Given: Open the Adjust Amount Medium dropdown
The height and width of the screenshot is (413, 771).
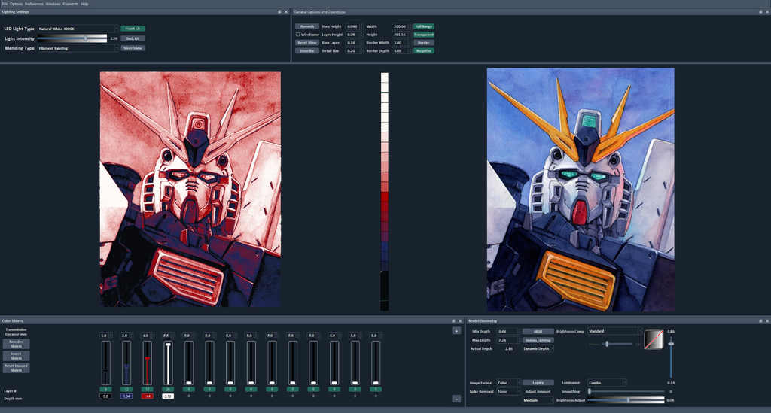Looking at the screenshot, I should [x=538, y=400].
